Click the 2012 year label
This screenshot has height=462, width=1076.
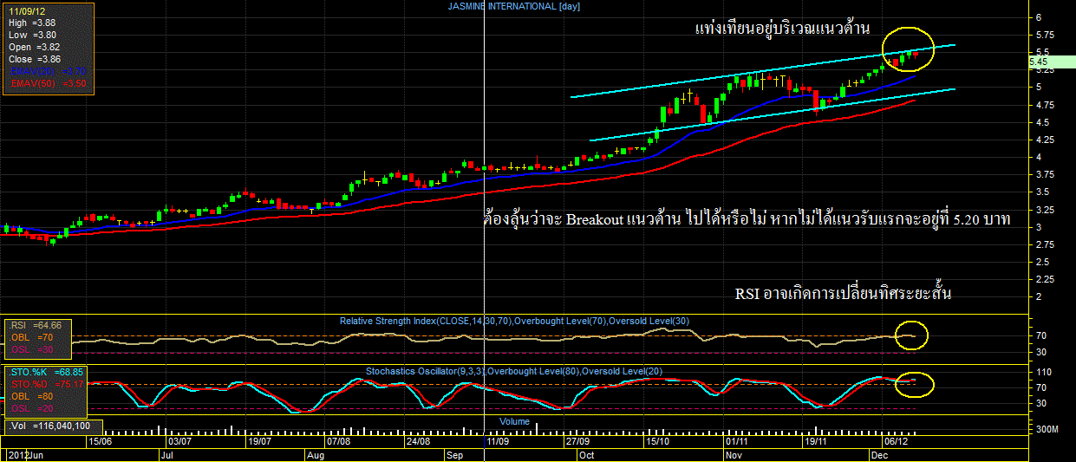17,454
